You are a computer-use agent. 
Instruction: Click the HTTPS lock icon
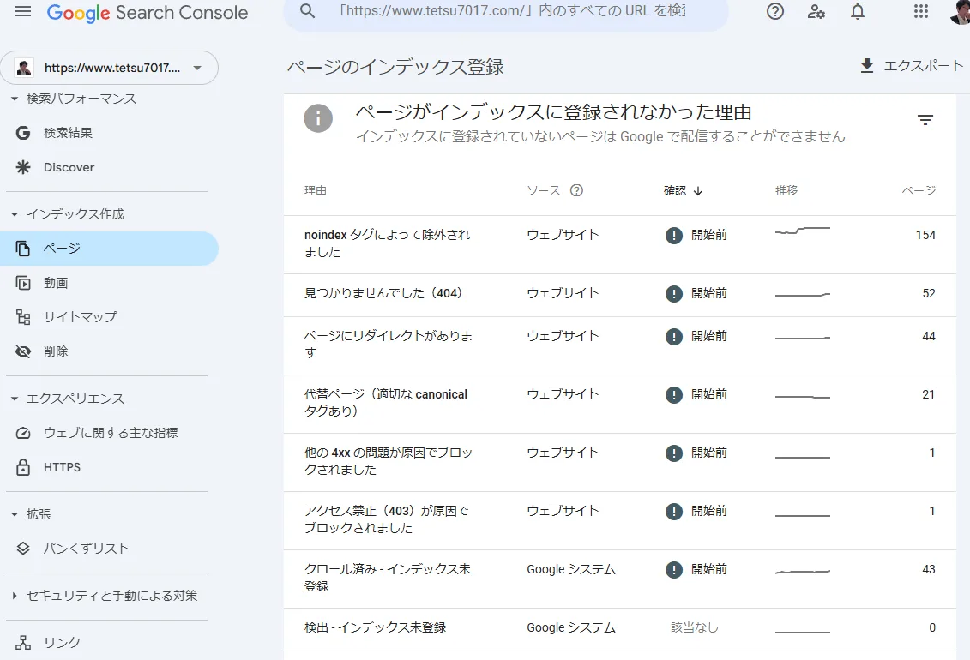23,467
